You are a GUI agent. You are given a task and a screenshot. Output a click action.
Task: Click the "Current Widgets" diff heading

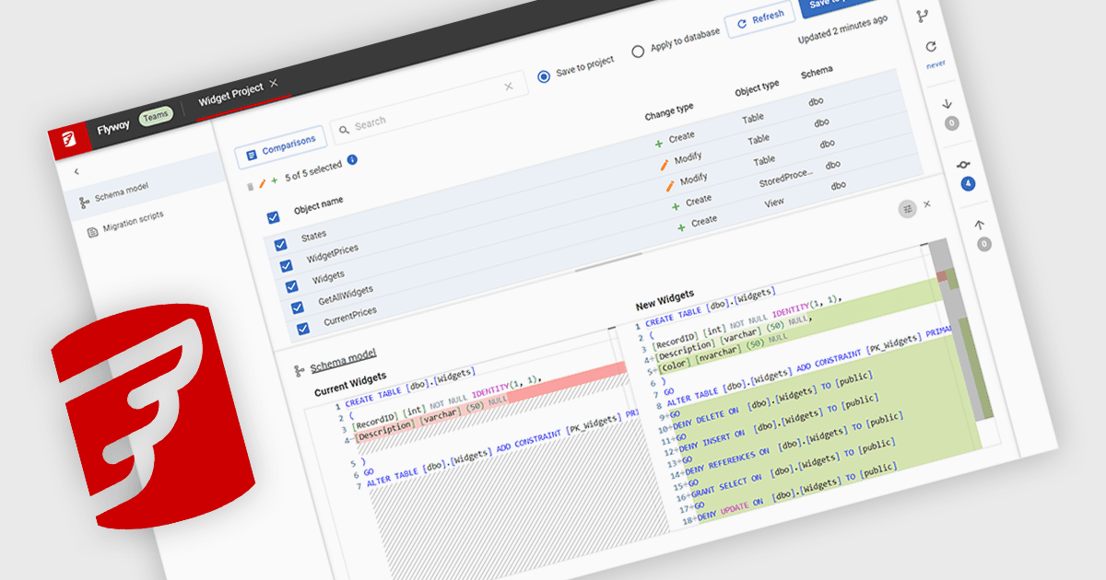[x=350, y=384]
